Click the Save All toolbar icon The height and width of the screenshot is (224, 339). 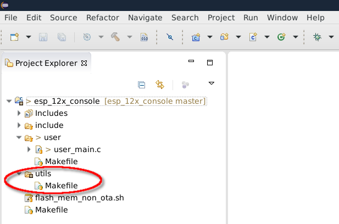pyautogui.click(x=62, y=37)
